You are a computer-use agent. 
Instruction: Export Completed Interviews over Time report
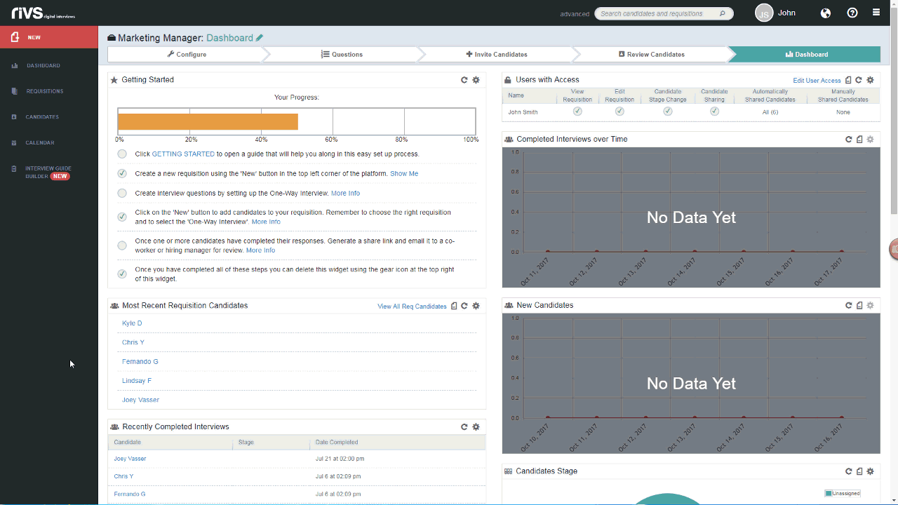click(859, 140)
